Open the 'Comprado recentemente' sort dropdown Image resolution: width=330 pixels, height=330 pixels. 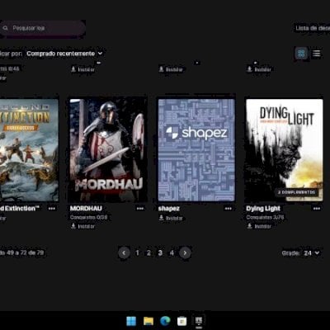64,54
